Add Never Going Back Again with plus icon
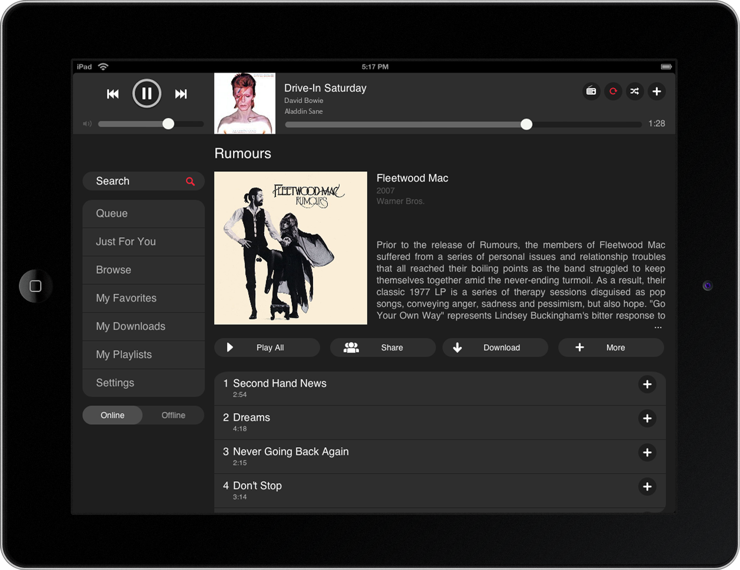 [647, 452]
